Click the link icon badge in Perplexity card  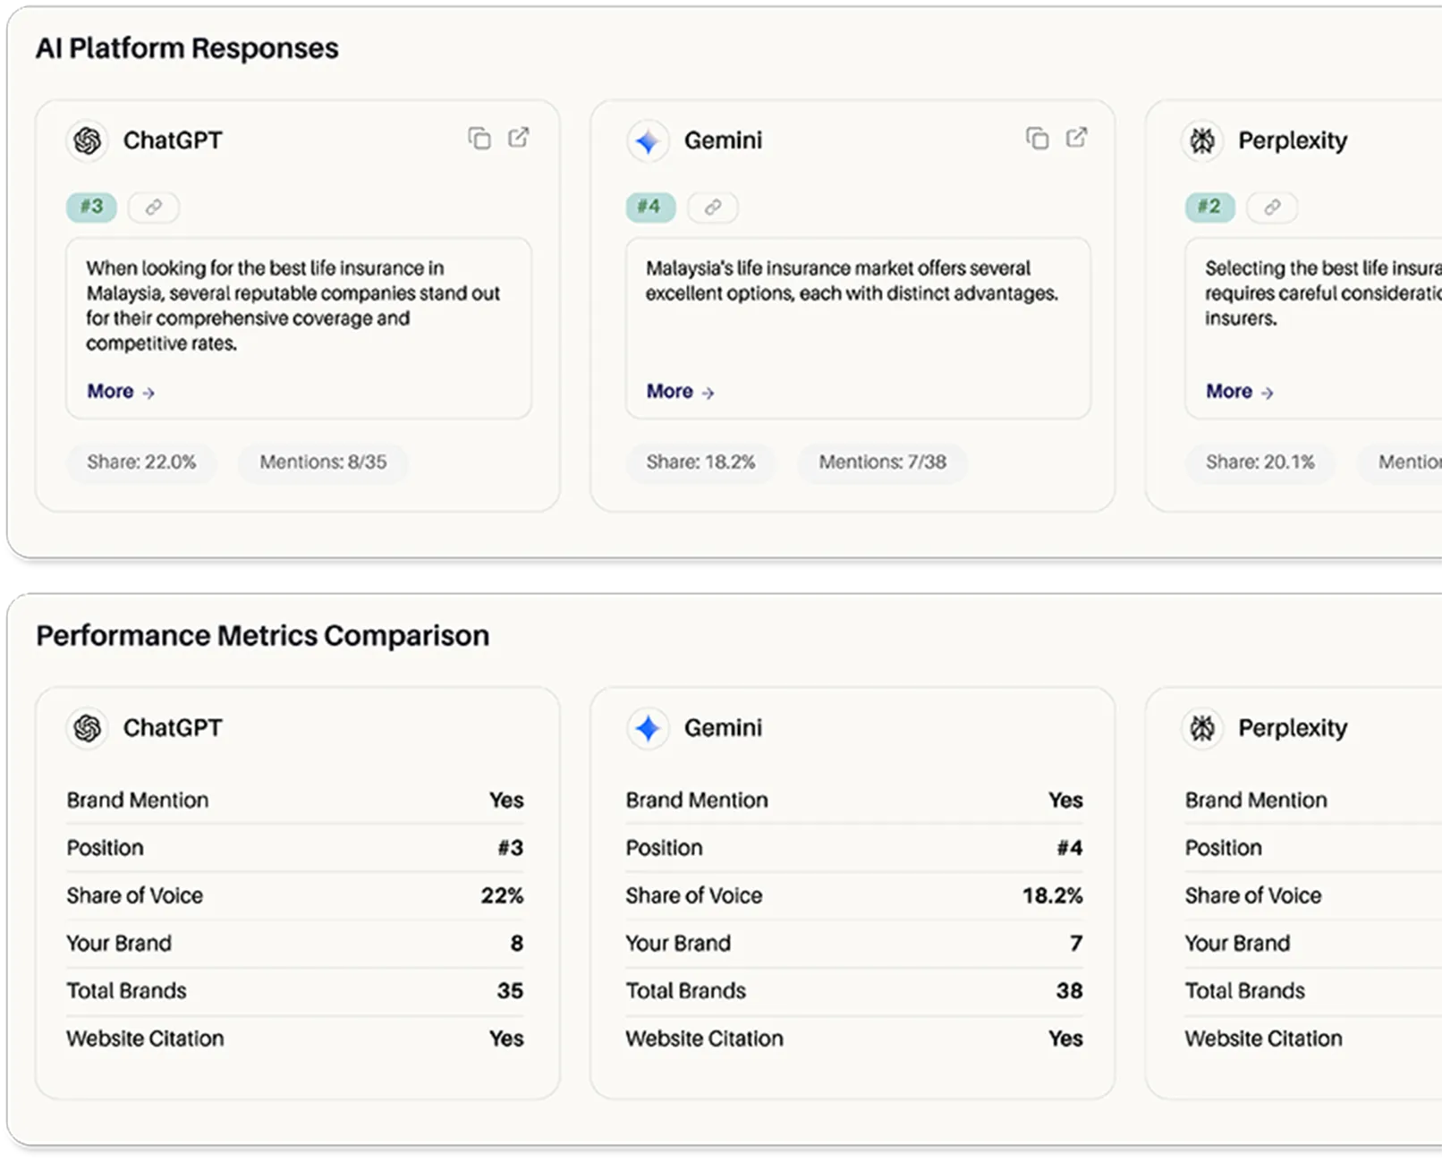point(1272,207)
